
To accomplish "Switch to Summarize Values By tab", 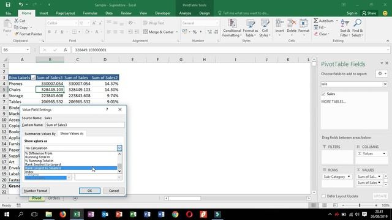I will pos(40,134).
